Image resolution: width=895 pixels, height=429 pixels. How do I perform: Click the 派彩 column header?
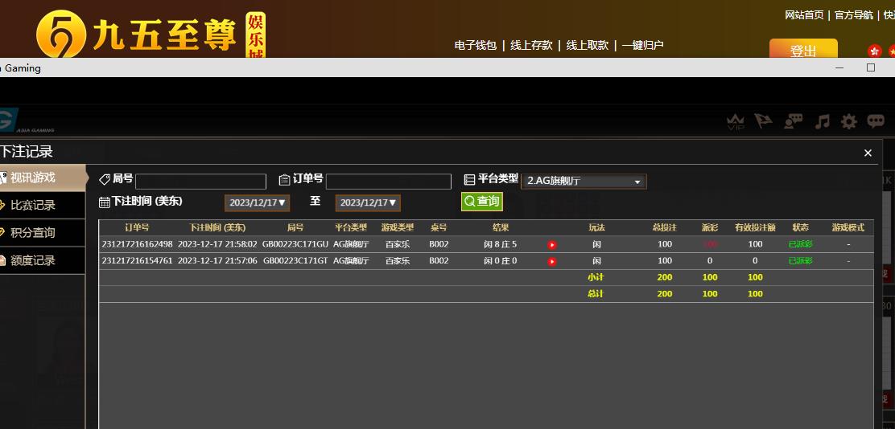tap(710, 227)
